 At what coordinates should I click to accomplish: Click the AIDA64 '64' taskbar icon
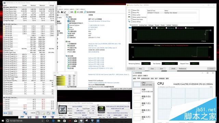pos(98,121)
